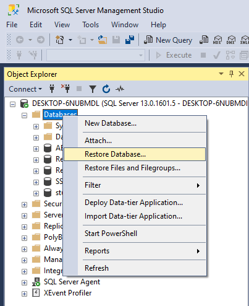The width and height of the screenshot is (249, 306).
Task: Open the Edit menu
Action: (36, 25)
